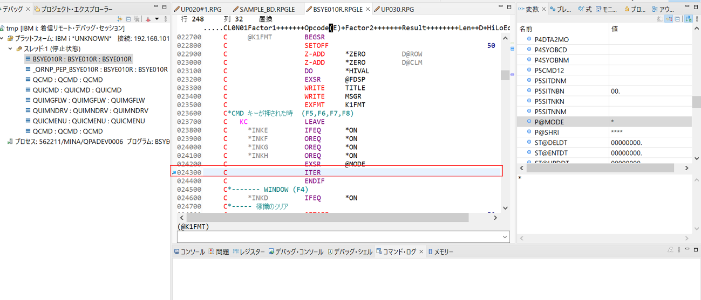Select the P@MODE variable row
This screenshot has width=701, height=300.
coord(604,122)
